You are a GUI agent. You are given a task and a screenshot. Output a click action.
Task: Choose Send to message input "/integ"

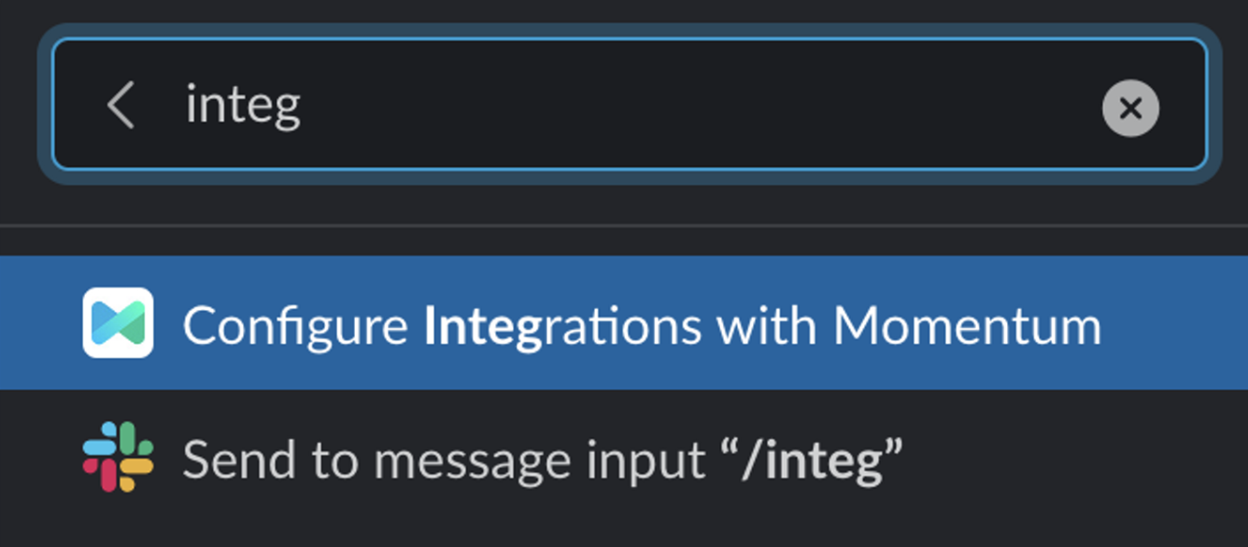(542, 459)
